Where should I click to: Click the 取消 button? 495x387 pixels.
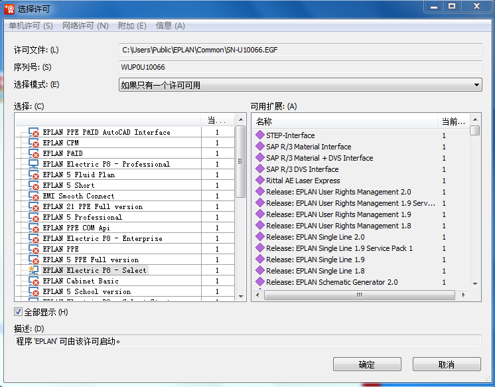[447, 364]
